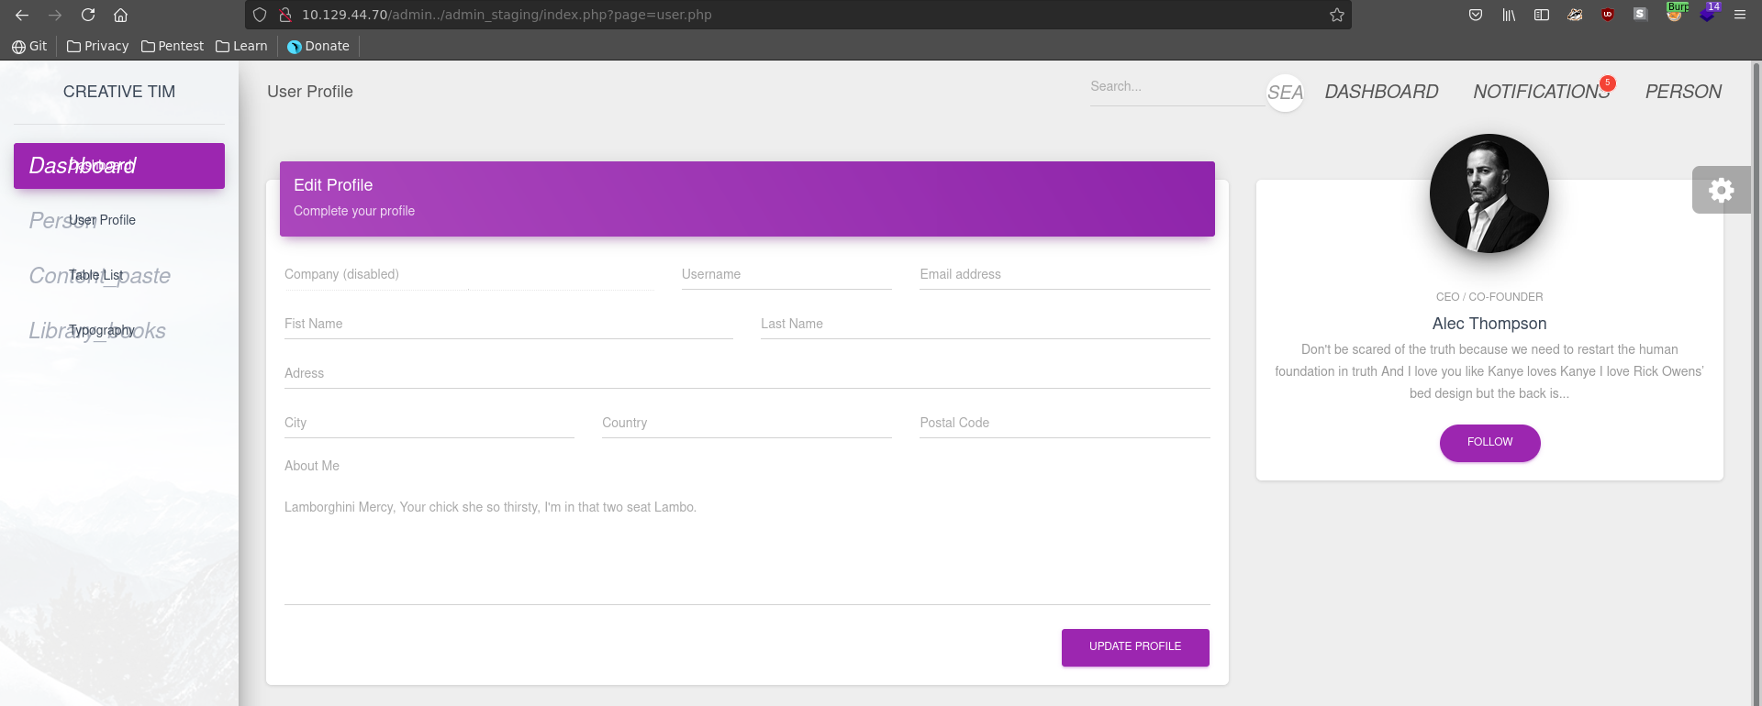The image size is (1762, 706).
Task: Click the Follow button
Action: point(1489,442)
